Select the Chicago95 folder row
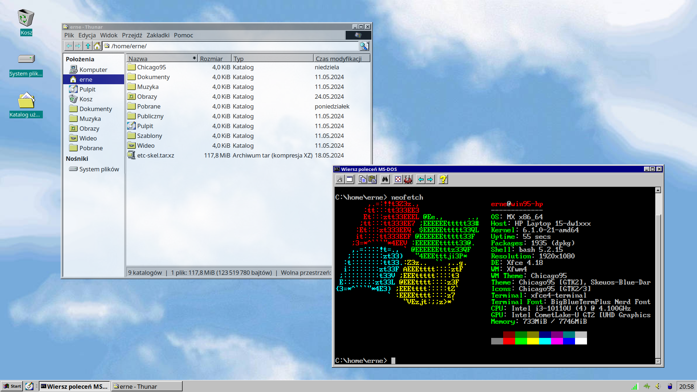The image size is (697, 392). [x=248, y=67]
